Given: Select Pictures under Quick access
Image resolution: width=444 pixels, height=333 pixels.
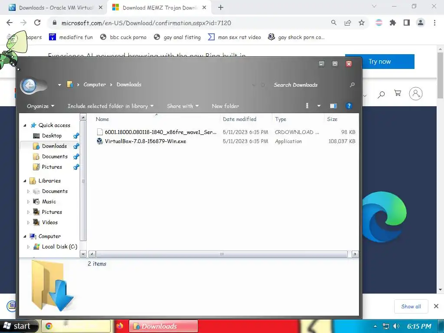Looking at the screenshot, I should pos(52,167).
